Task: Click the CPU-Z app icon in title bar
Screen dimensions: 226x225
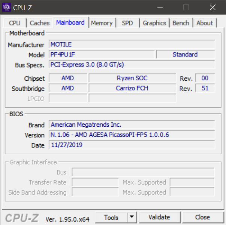Action: coord(7,7)
